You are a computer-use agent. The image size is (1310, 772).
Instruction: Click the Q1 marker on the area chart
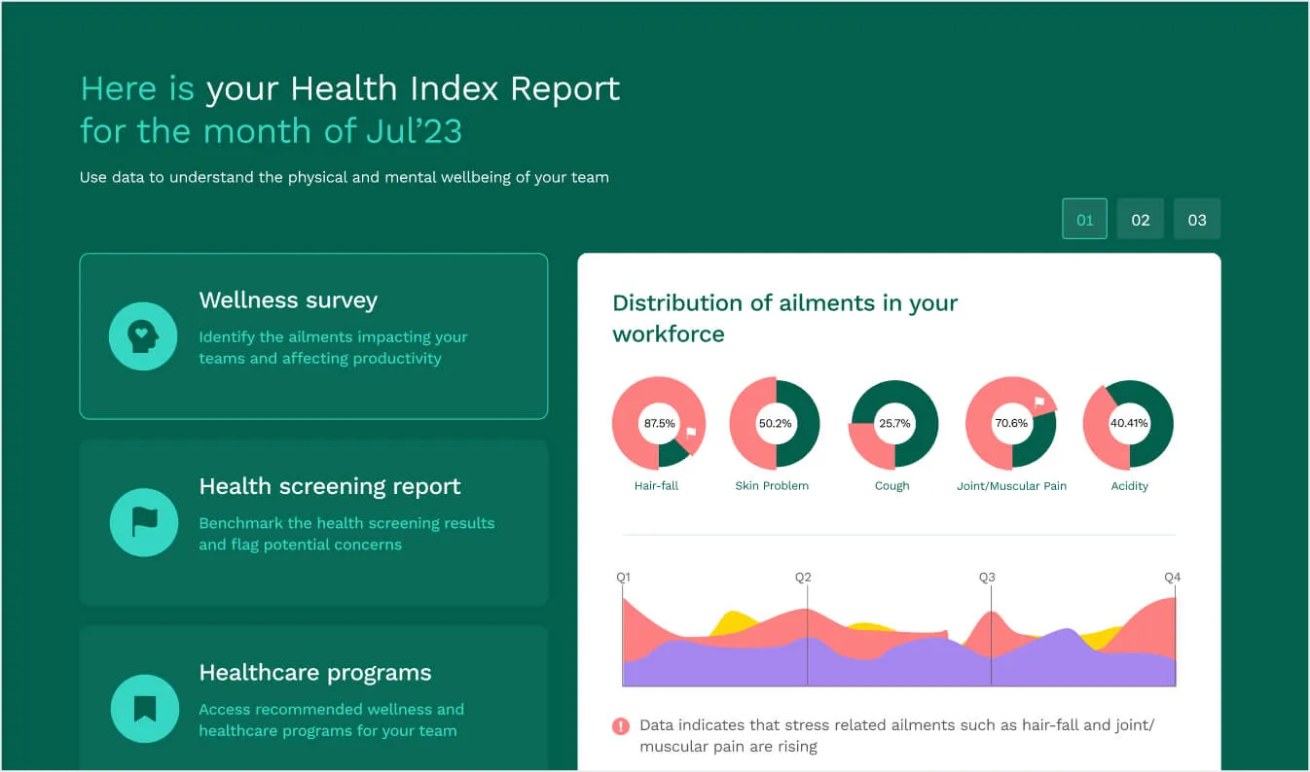point(623,578)
